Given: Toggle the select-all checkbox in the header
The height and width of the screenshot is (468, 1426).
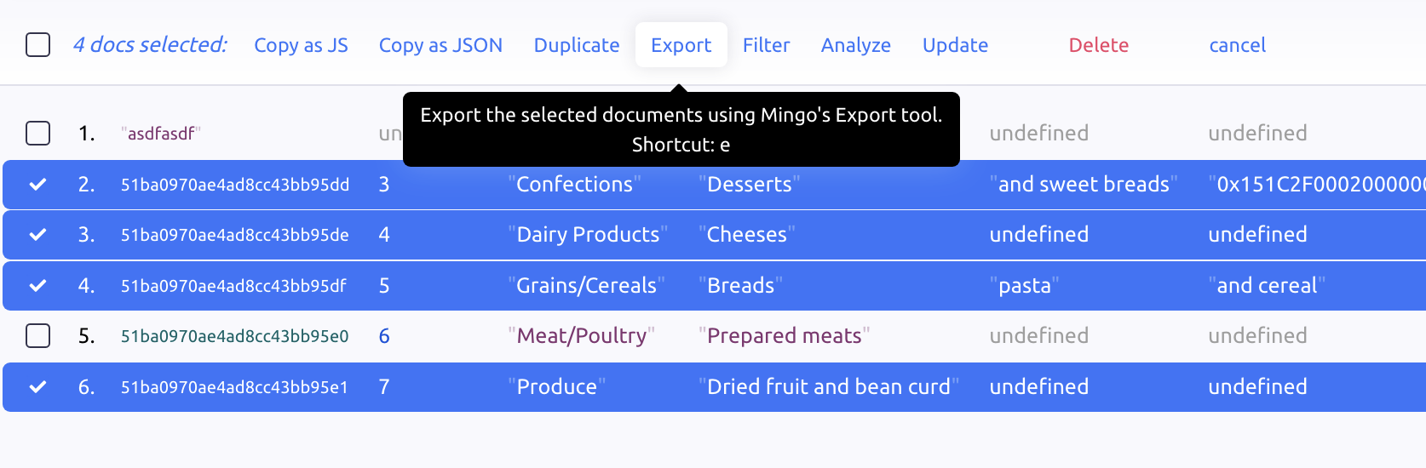Looking at the screenshot, I should click(x=38, y=45).
